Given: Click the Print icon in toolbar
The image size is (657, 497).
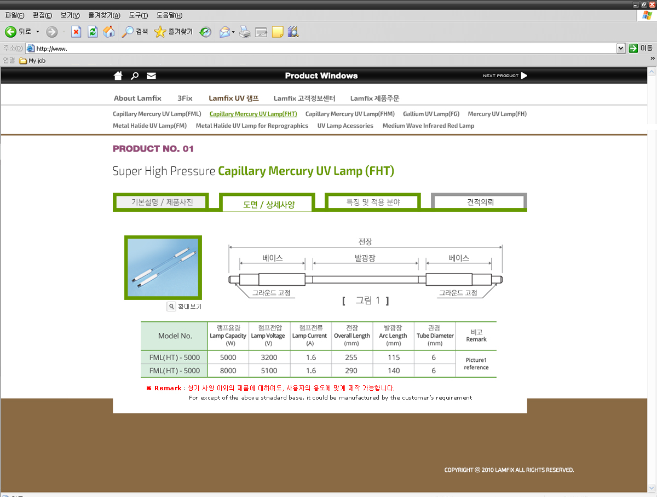Looking at the screenshot, I should point(245,32).
